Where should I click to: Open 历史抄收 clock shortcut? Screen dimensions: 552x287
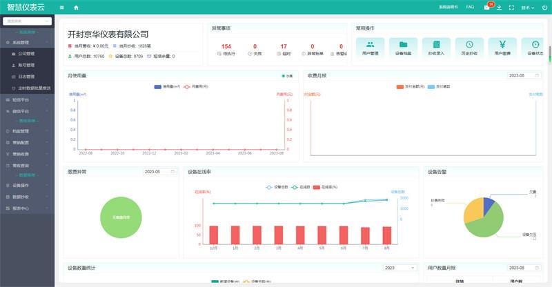click(469, 47)
